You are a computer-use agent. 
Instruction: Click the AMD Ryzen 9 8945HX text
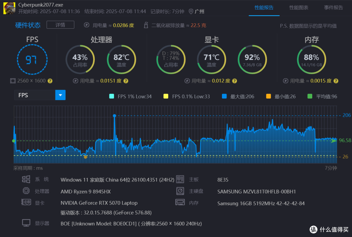85,191
